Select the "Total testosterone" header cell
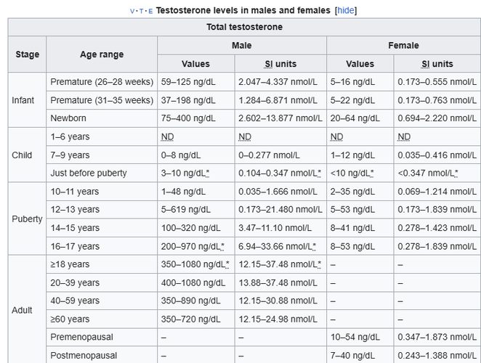 (x=243, y=27)
